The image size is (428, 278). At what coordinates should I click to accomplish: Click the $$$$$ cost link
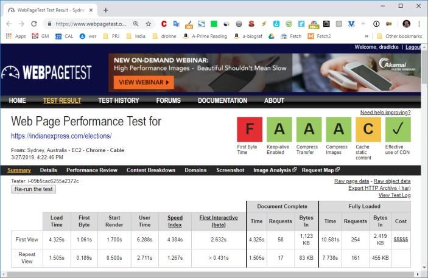(x=401, y=240)
